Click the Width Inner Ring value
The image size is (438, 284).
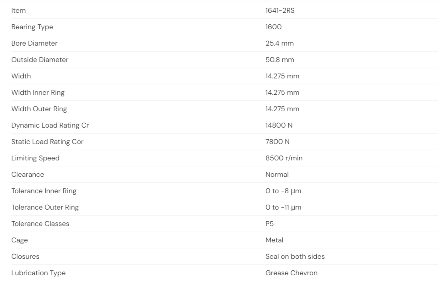pyautogui.click(x=282, y=92)
